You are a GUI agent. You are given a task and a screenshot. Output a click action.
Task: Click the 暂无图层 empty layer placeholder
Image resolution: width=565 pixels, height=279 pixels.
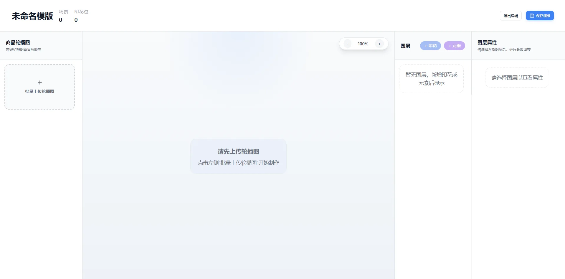pos(431,79)
